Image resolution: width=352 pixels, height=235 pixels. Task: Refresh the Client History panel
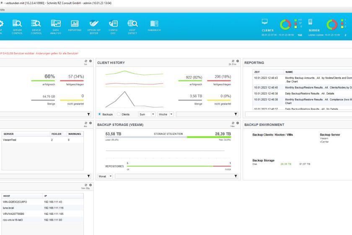tap(233, 61)
